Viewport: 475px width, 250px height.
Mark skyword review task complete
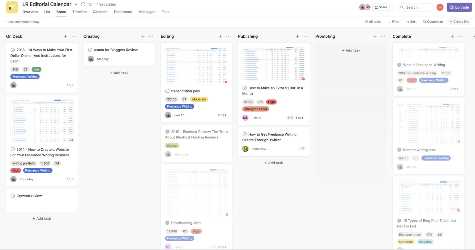coord(13,196)
